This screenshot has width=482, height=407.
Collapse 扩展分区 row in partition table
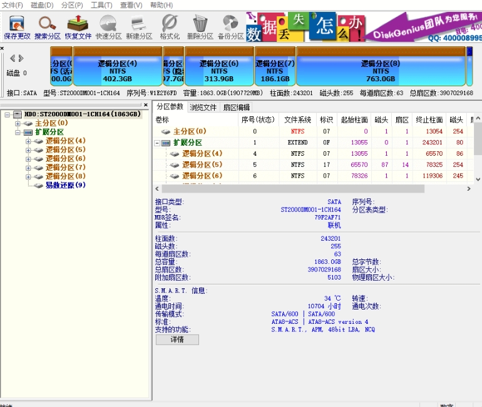pos(157,143)
